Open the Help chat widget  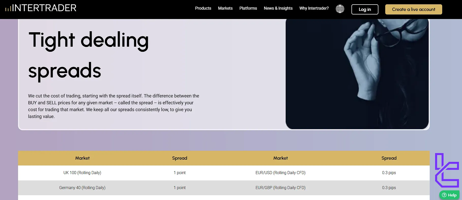449,195
